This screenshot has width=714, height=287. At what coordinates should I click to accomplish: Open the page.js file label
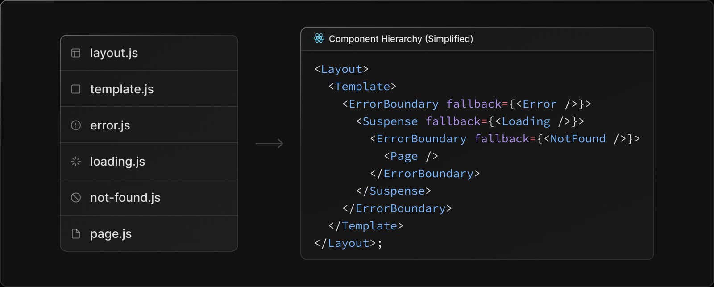(x=111, y=234)
